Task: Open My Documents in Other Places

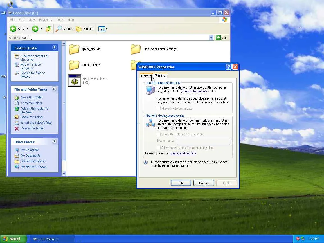Action: [31, 156]
